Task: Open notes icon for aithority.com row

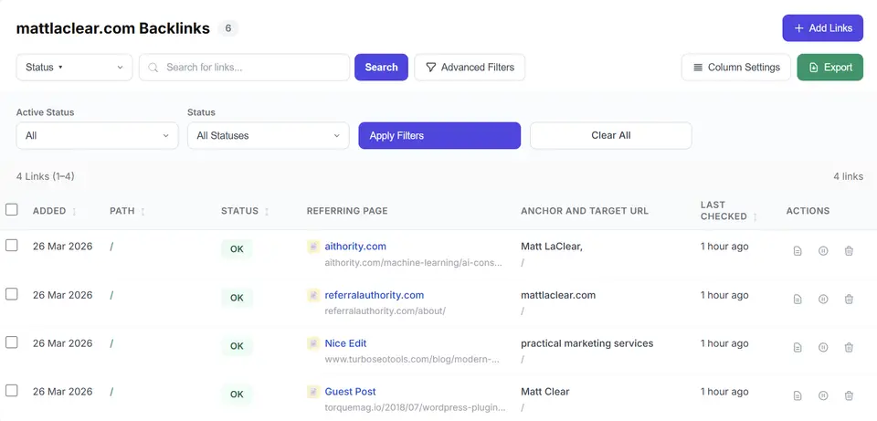Action: (x=798, y=251)
